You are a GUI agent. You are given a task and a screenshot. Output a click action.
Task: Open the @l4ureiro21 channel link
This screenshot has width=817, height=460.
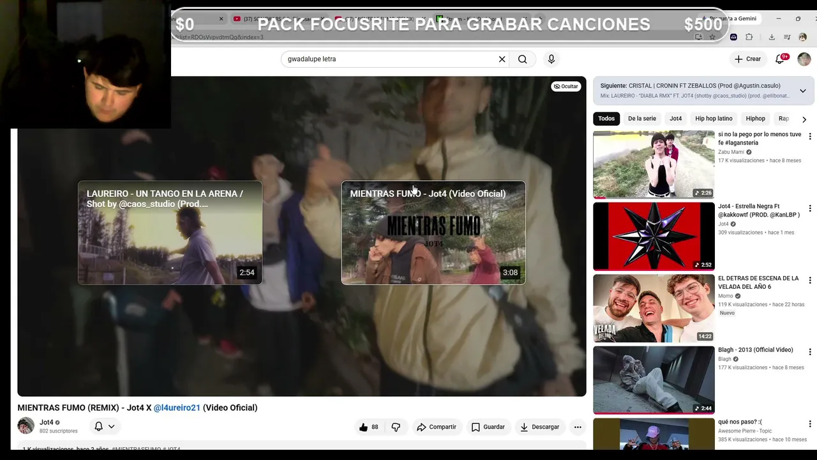tap(177, 408)
